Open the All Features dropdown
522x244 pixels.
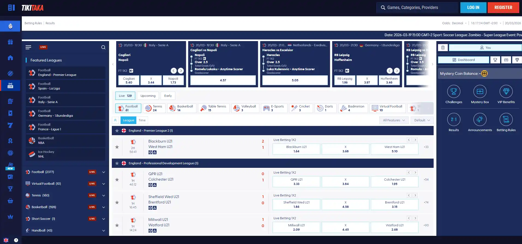[x=394, y=120]
